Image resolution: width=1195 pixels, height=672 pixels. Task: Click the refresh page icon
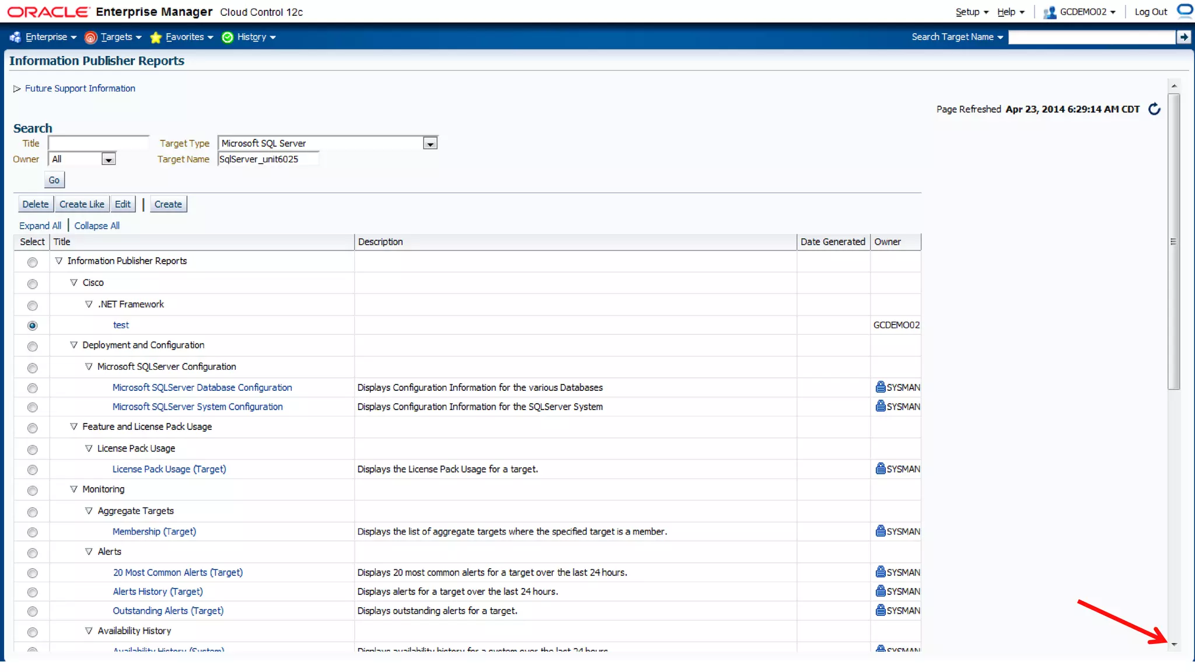tap(1154, 109)
